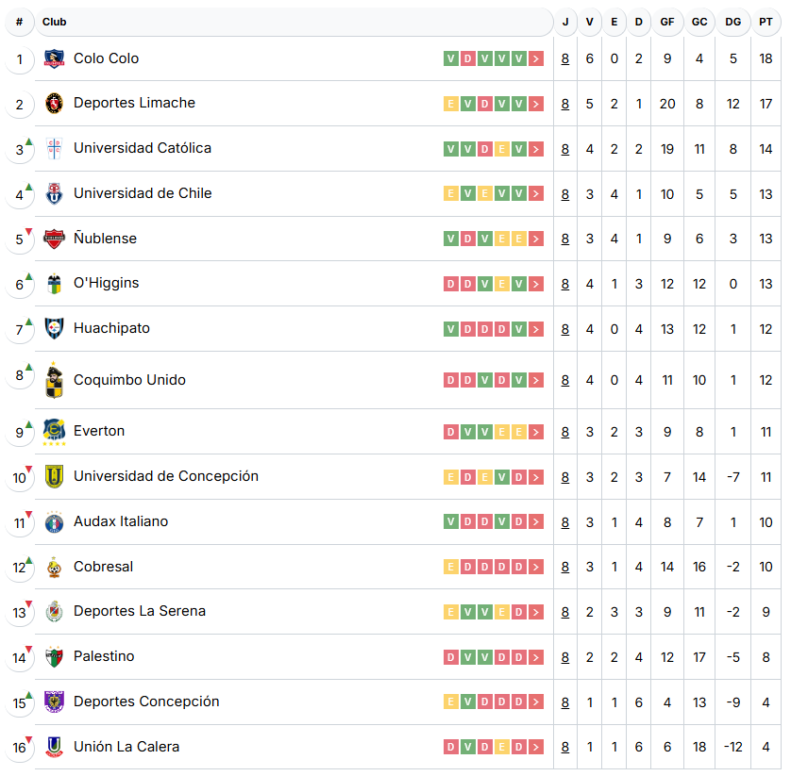Sort table by PT column header
This screenshot has width=791, height=776.
(x=766, y=22)
